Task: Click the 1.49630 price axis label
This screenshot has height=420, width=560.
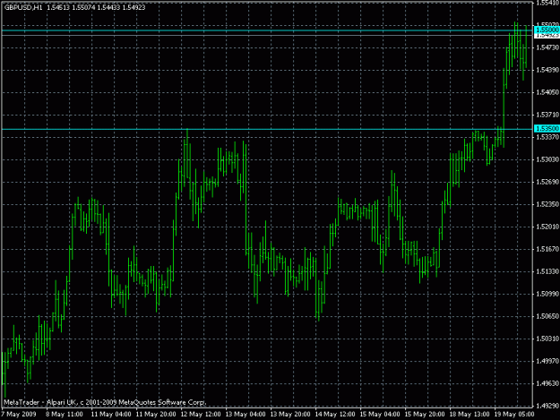Action: pos(547,383)
